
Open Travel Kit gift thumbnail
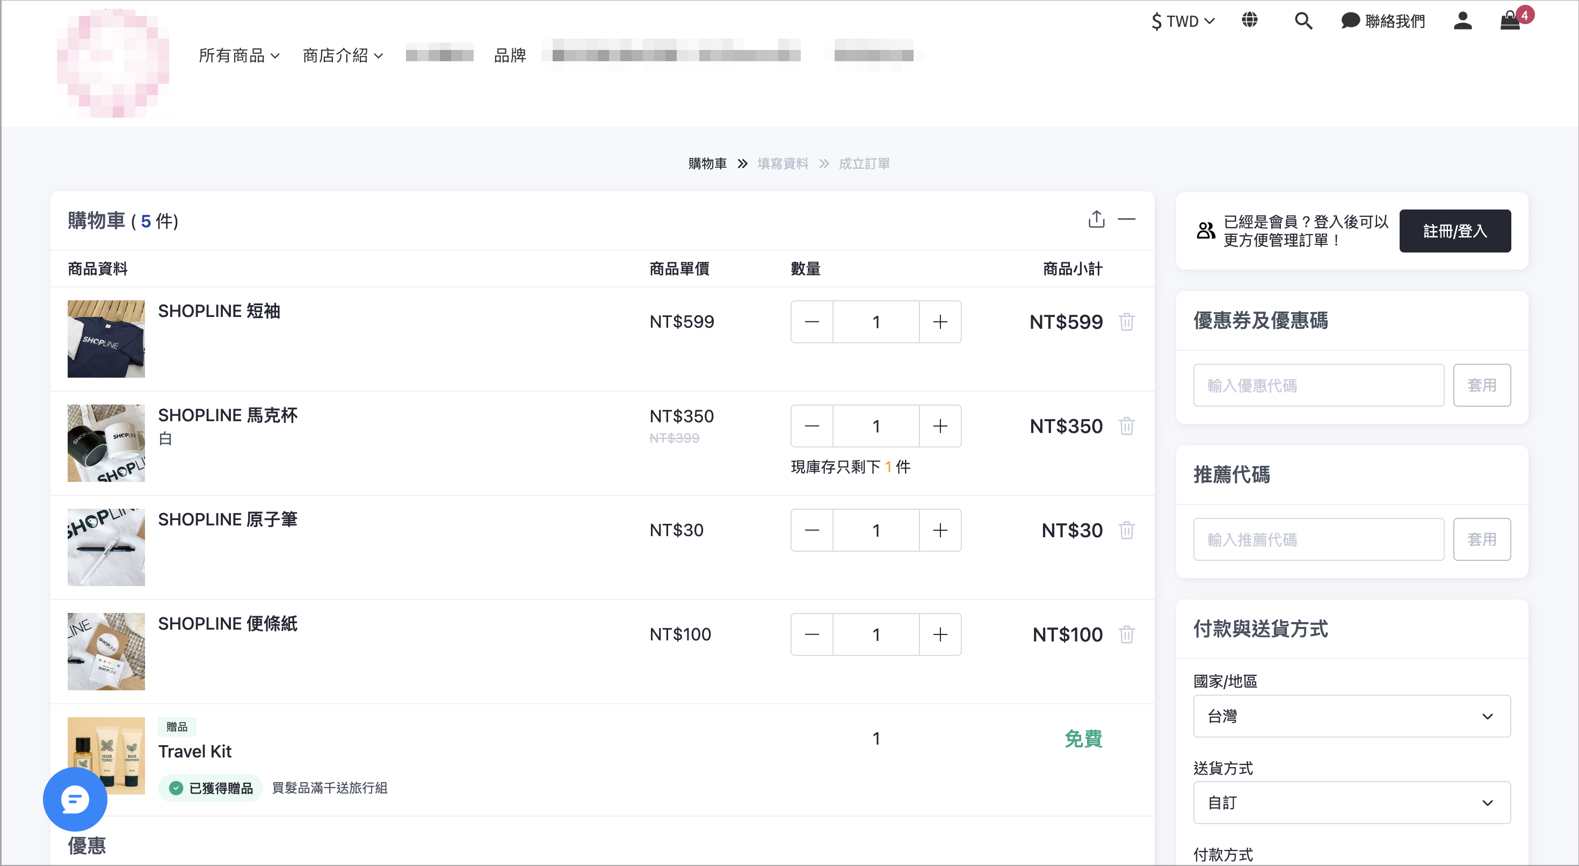pos(106,756)
